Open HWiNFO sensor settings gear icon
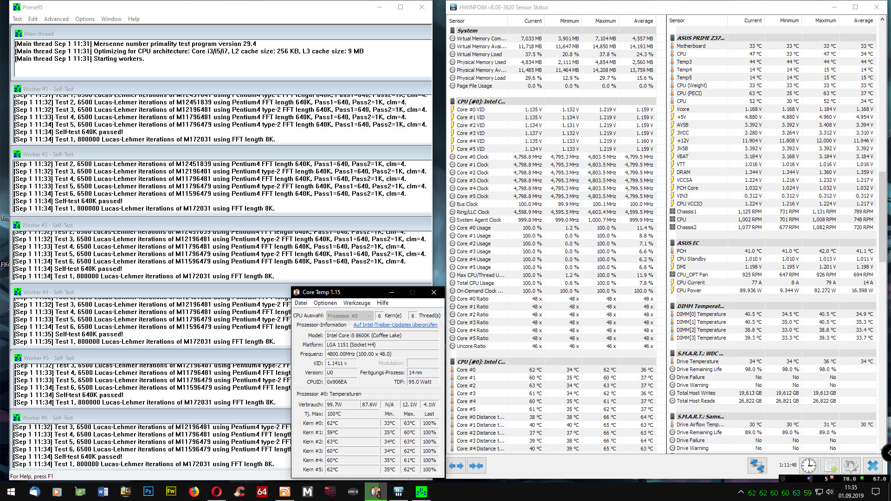 click(851, 465)
